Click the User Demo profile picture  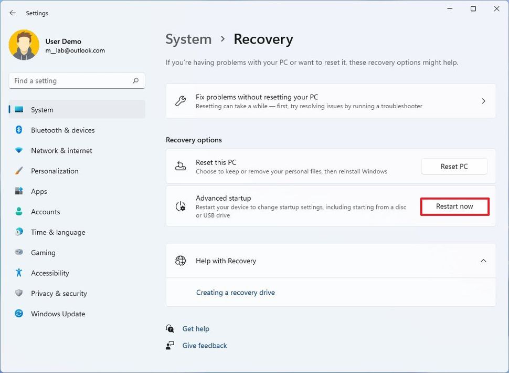point(24,46)
